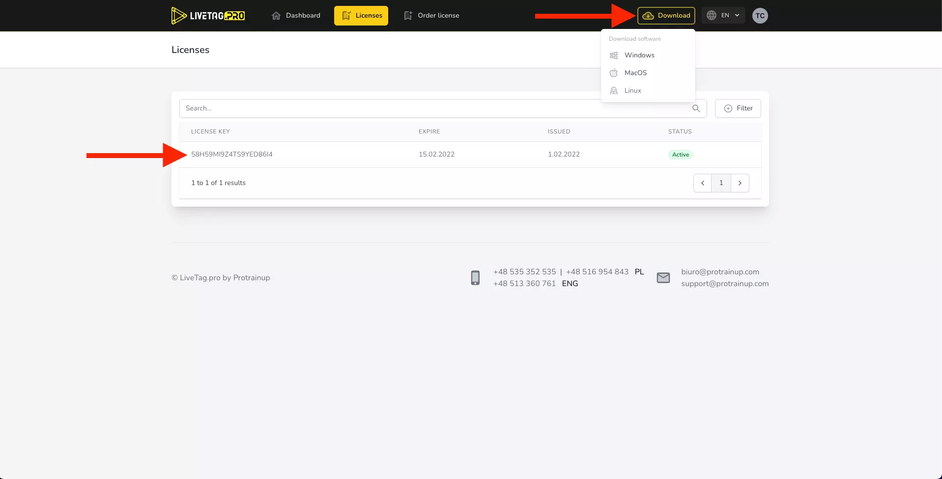Screen dimensions: 942x479
Task: Open the Filter options
Action: 738,108
